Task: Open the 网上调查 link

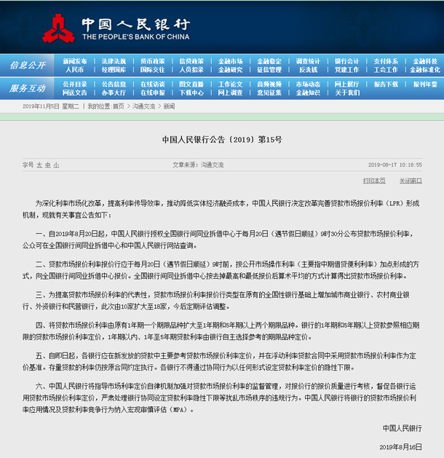Action: coord(230,93)
